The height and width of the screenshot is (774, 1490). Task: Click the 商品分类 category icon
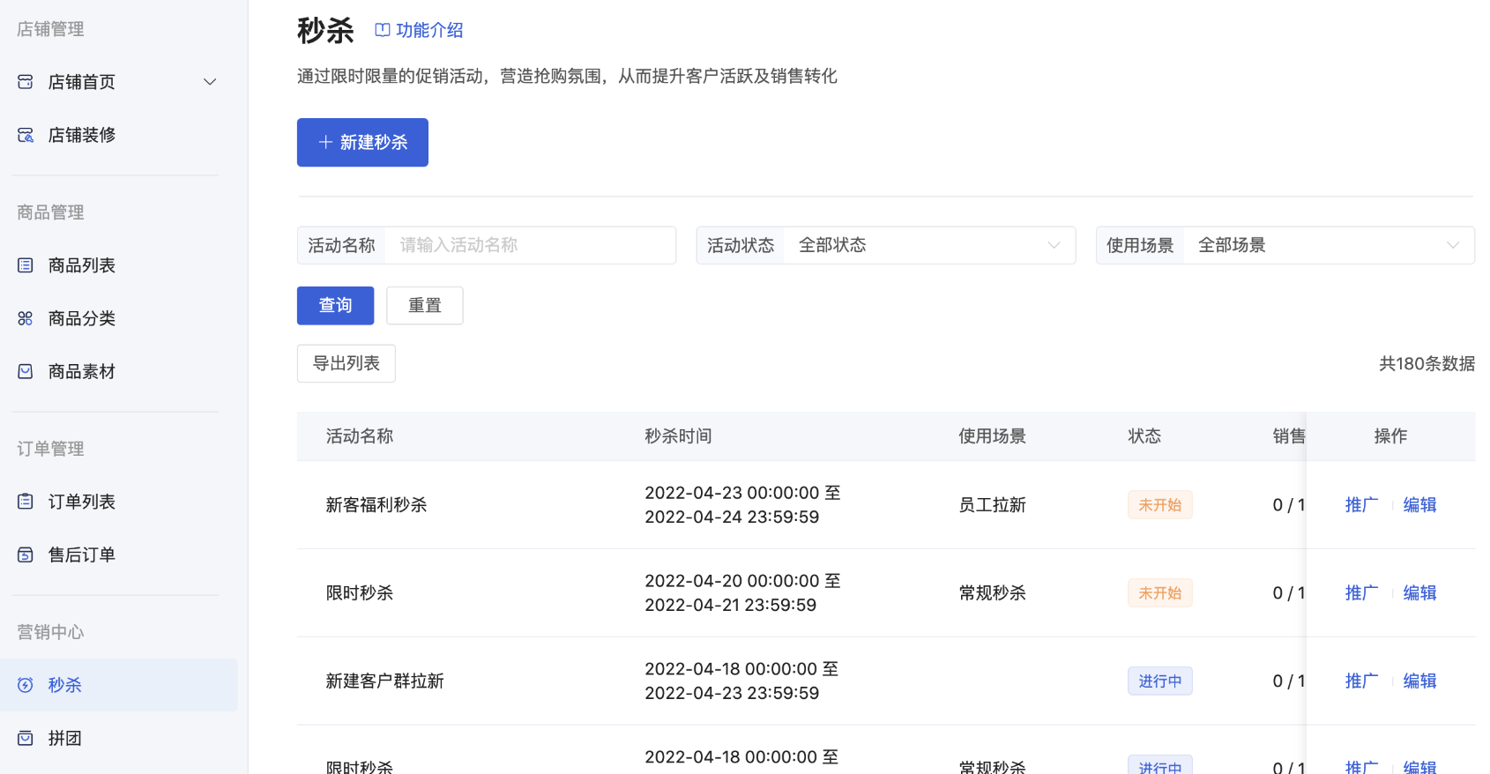pos(26,318)
